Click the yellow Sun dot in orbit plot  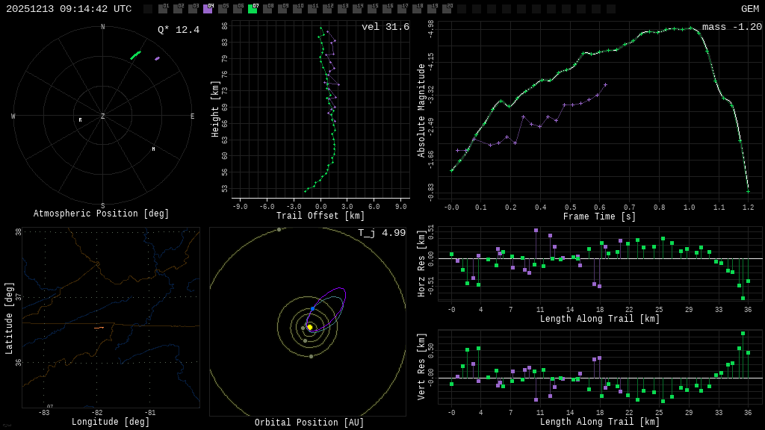(310, 327)
